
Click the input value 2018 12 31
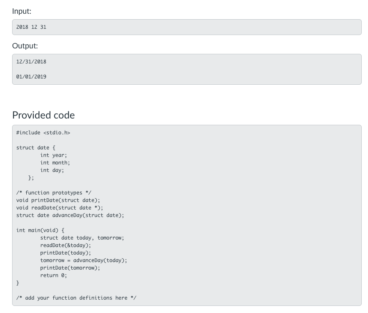(31, 27)
